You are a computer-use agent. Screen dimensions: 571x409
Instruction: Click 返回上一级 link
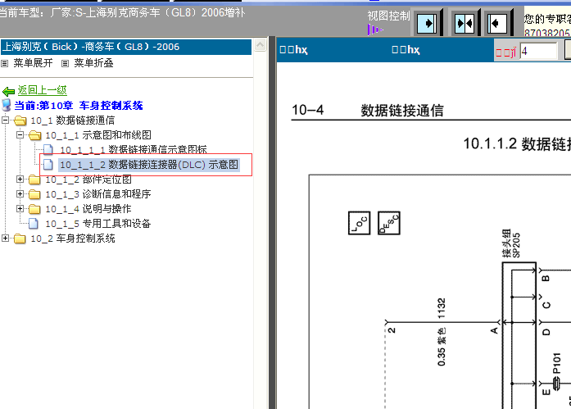(43, 90)
